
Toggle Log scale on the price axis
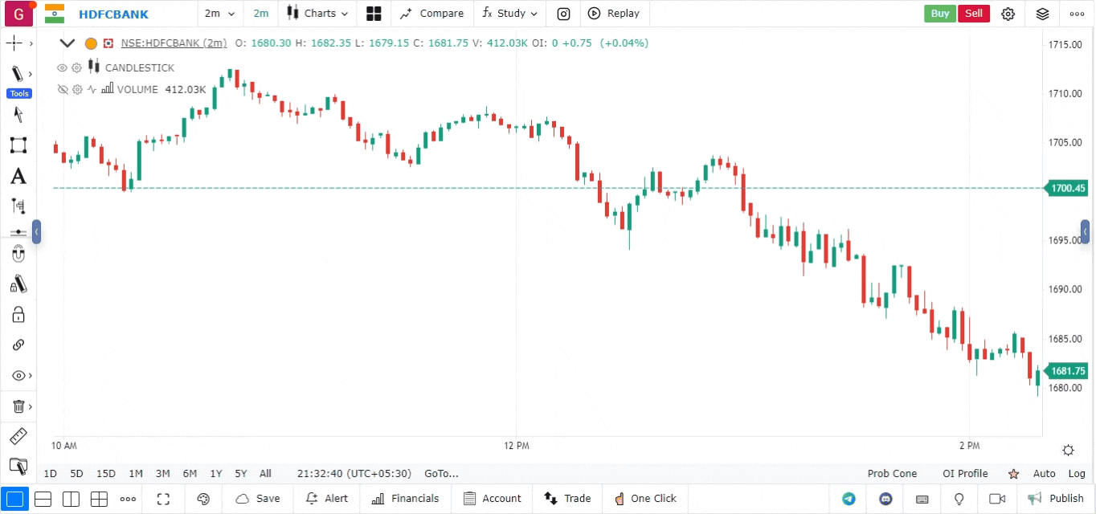[1077, 474]
